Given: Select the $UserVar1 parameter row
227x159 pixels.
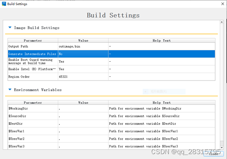Looking at the screenshot, I should (x=111, y=131).
